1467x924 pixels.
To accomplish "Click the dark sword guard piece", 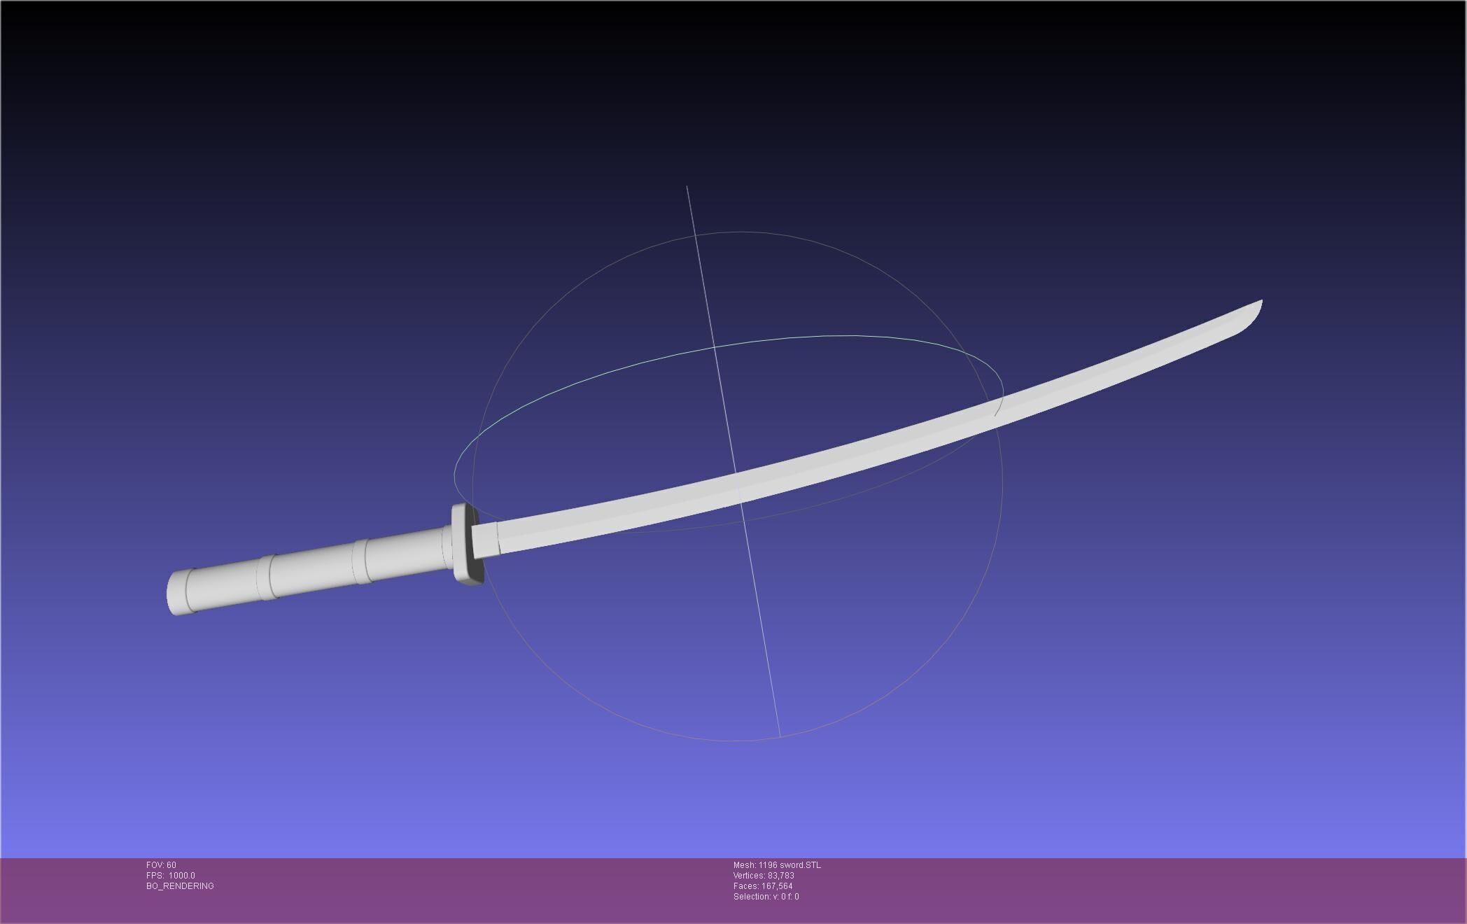I will pos(468,544).
